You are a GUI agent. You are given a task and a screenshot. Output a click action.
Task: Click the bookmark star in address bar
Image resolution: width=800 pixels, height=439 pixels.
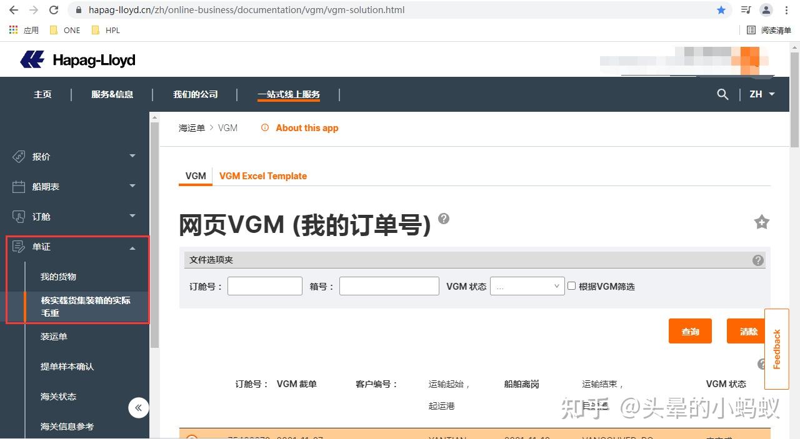(721, 9)
